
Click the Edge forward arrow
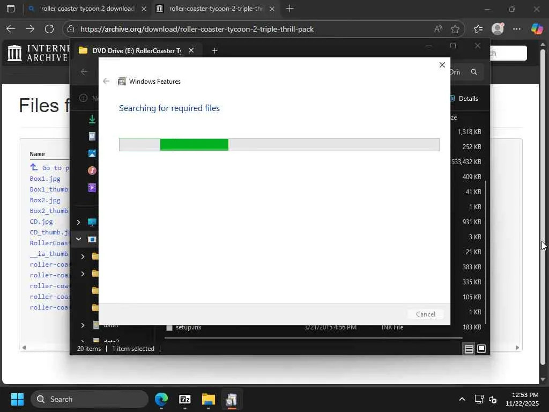coord(30,29)
